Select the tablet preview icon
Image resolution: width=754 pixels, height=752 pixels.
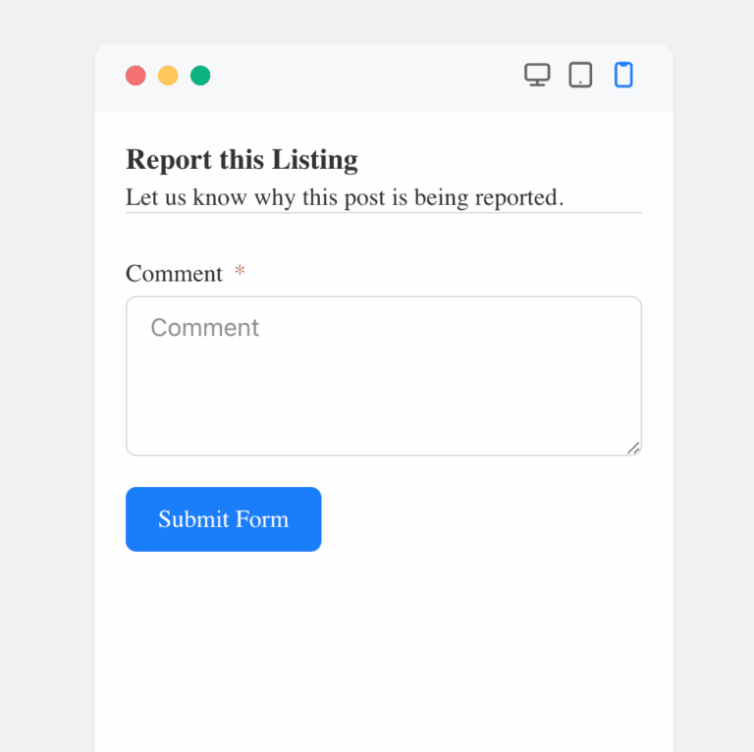point(580,75)
